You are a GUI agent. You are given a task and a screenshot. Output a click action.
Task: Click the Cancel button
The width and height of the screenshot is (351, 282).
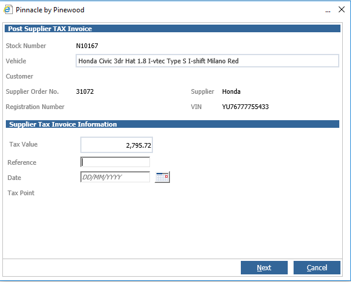(317, 268)
